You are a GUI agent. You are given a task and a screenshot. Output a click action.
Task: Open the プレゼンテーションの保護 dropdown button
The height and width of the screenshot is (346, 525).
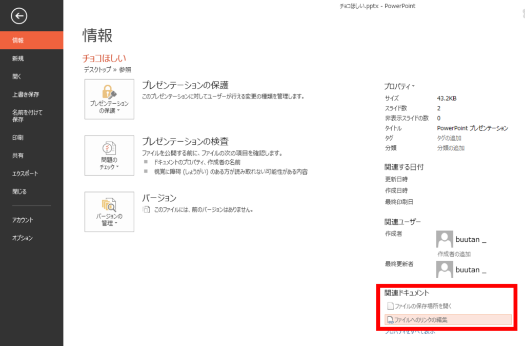pos(109,99)
